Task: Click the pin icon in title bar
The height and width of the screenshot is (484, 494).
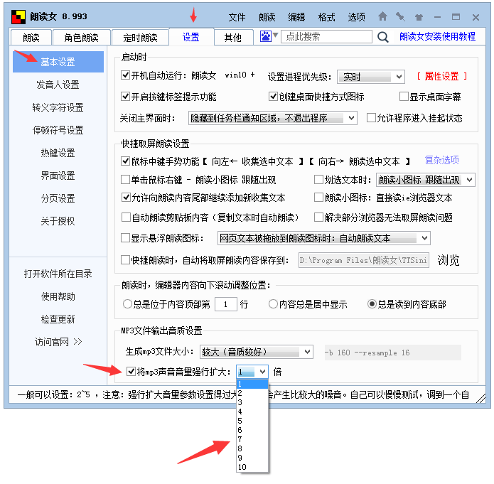Action: pos(400,16)
